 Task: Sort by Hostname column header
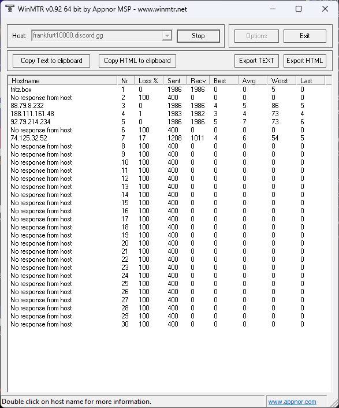pos(62,81)
